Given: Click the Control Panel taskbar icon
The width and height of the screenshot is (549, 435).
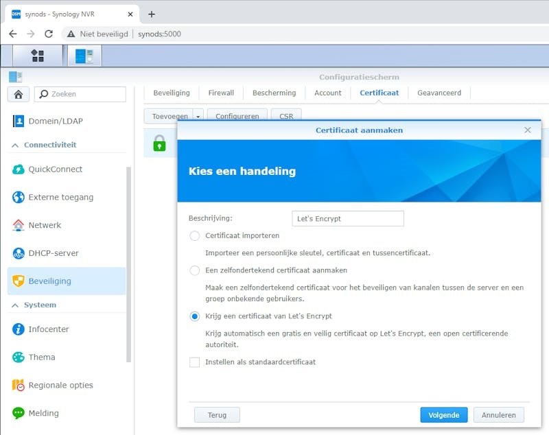Looking at the screenshot, I should tap(84, 56).
